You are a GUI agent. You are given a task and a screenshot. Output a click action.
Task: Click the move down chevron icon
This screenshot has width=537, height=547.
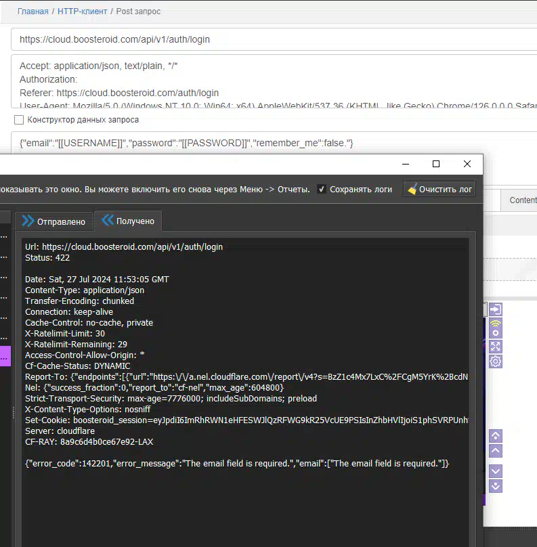click(x=496, y=471)
